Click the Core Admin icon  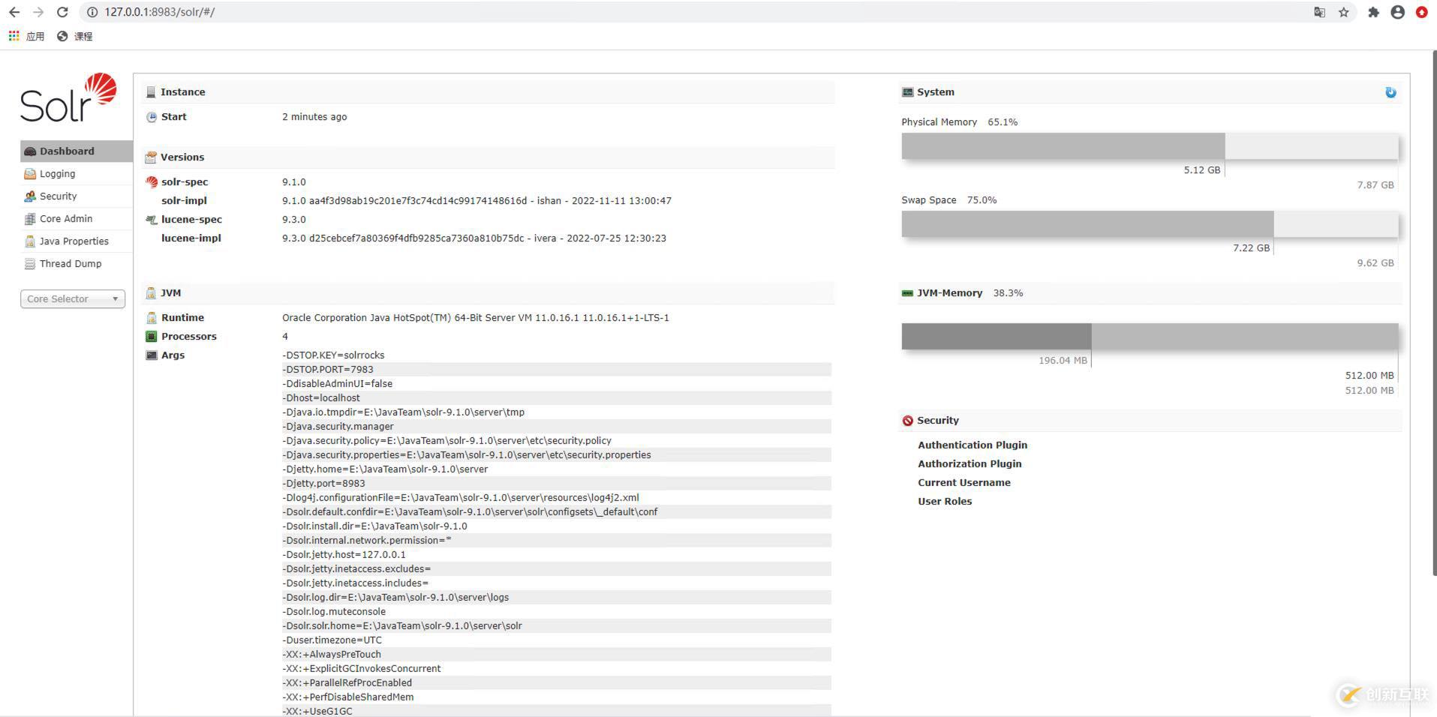click(30, 219)
